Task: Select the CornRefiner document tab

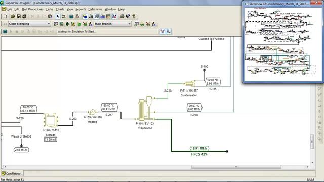Action: (12, 173)
